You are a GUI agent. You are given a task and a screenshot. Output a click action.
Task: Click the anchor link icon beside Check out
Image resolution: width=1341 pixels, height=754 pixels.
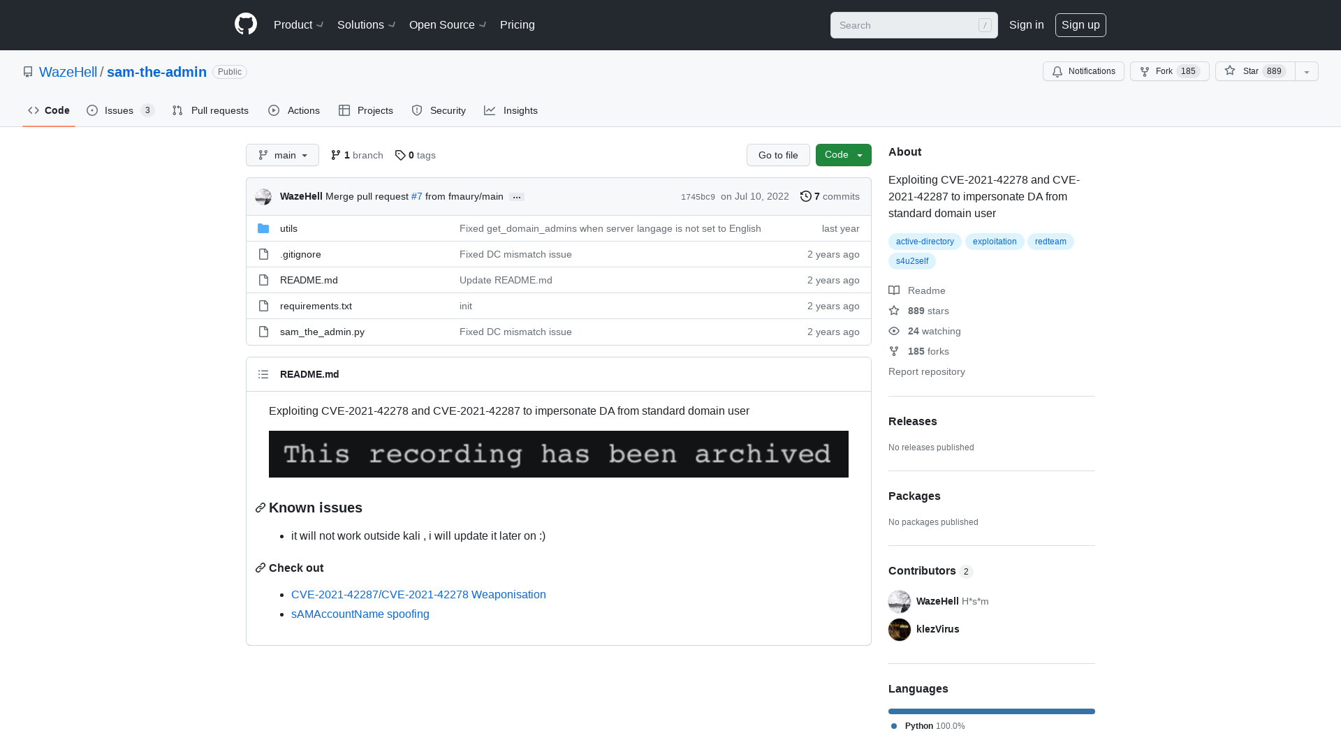[x=261, y=568]
